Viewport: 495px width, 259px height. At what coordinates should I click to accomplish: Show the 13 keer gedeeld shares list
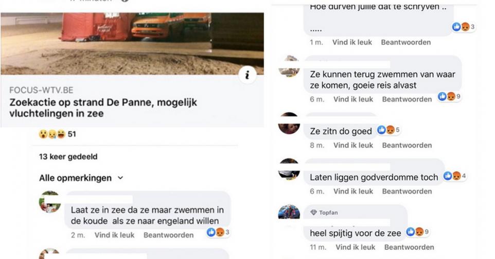[x=68, y=157]
